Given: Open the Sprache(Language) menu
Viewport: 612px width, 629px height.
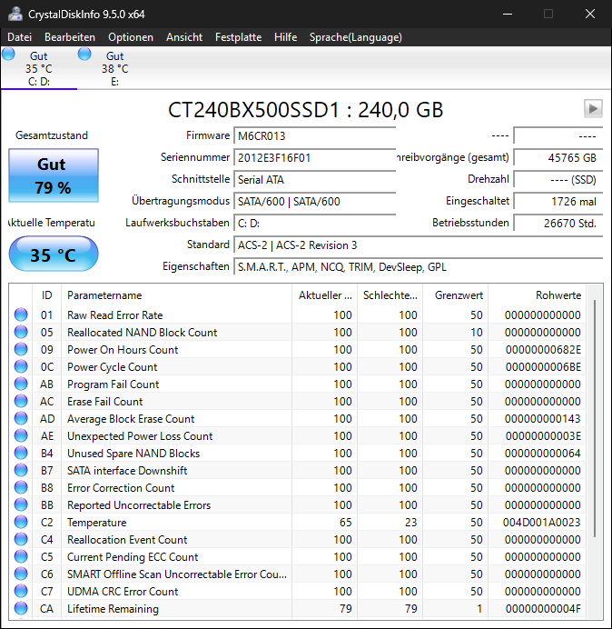Looking at the screenshot, I should click(x=356, y=37).
